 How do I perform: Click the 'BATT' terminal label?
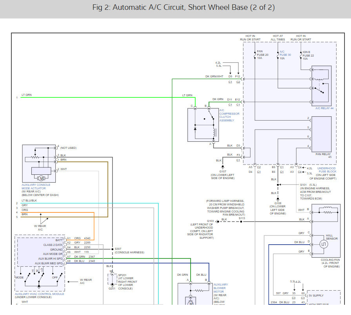pos(59,240)
